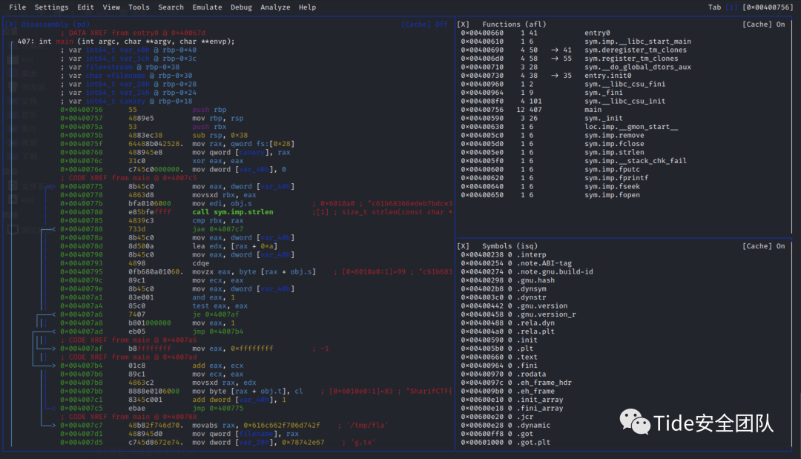Open the Edit menu
Image resolution: width=801 pixels, height=459 pixels.
pyautogui.click(x=85, y=7)
